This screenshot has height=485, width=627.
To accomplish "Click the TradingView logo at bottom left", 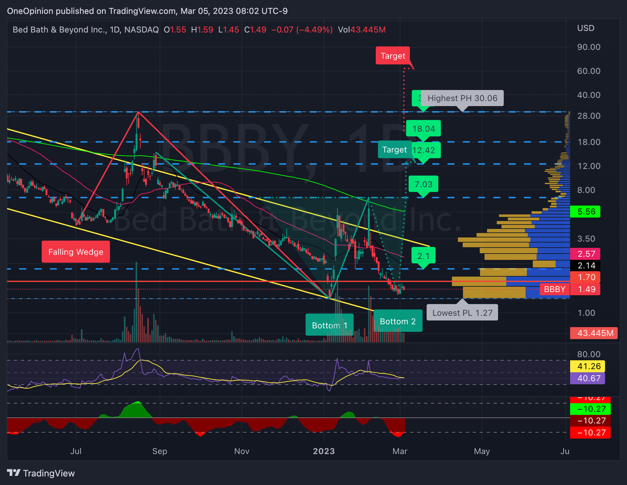I will (41, 473).
